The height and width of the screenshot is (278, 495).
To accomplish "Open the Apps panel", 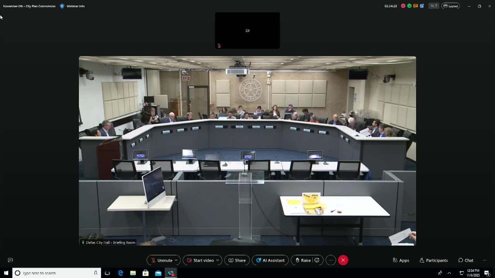I will pyautogui.click(x=401, y=260).
